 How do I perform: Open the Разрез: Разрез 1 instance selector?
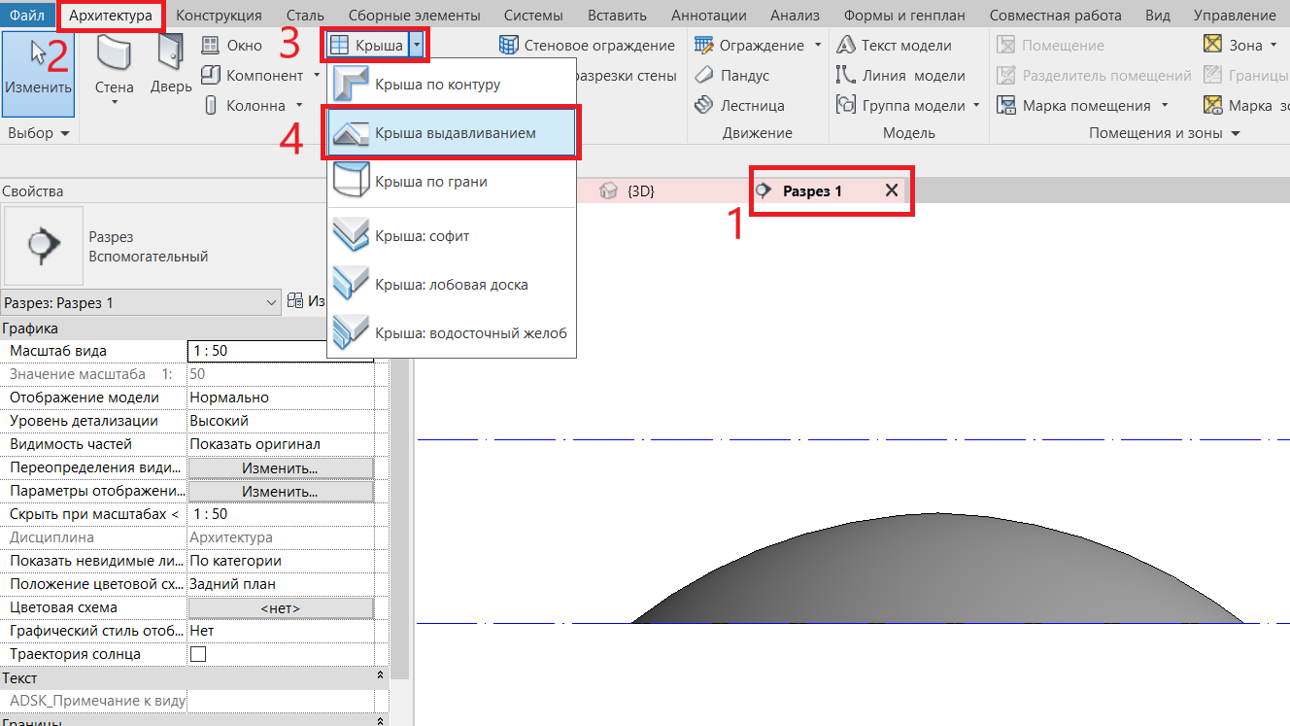[x=142, y=303]
